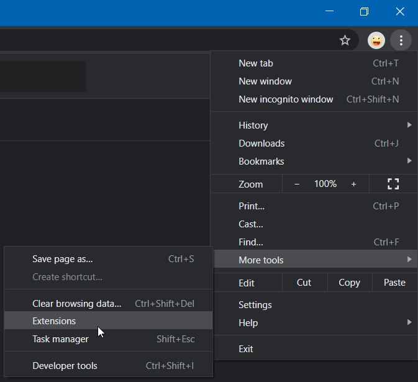This screenshot has width=418, height=382.
Task: Decrease zoom with the minus button
Action: click(x=297, y=184)
